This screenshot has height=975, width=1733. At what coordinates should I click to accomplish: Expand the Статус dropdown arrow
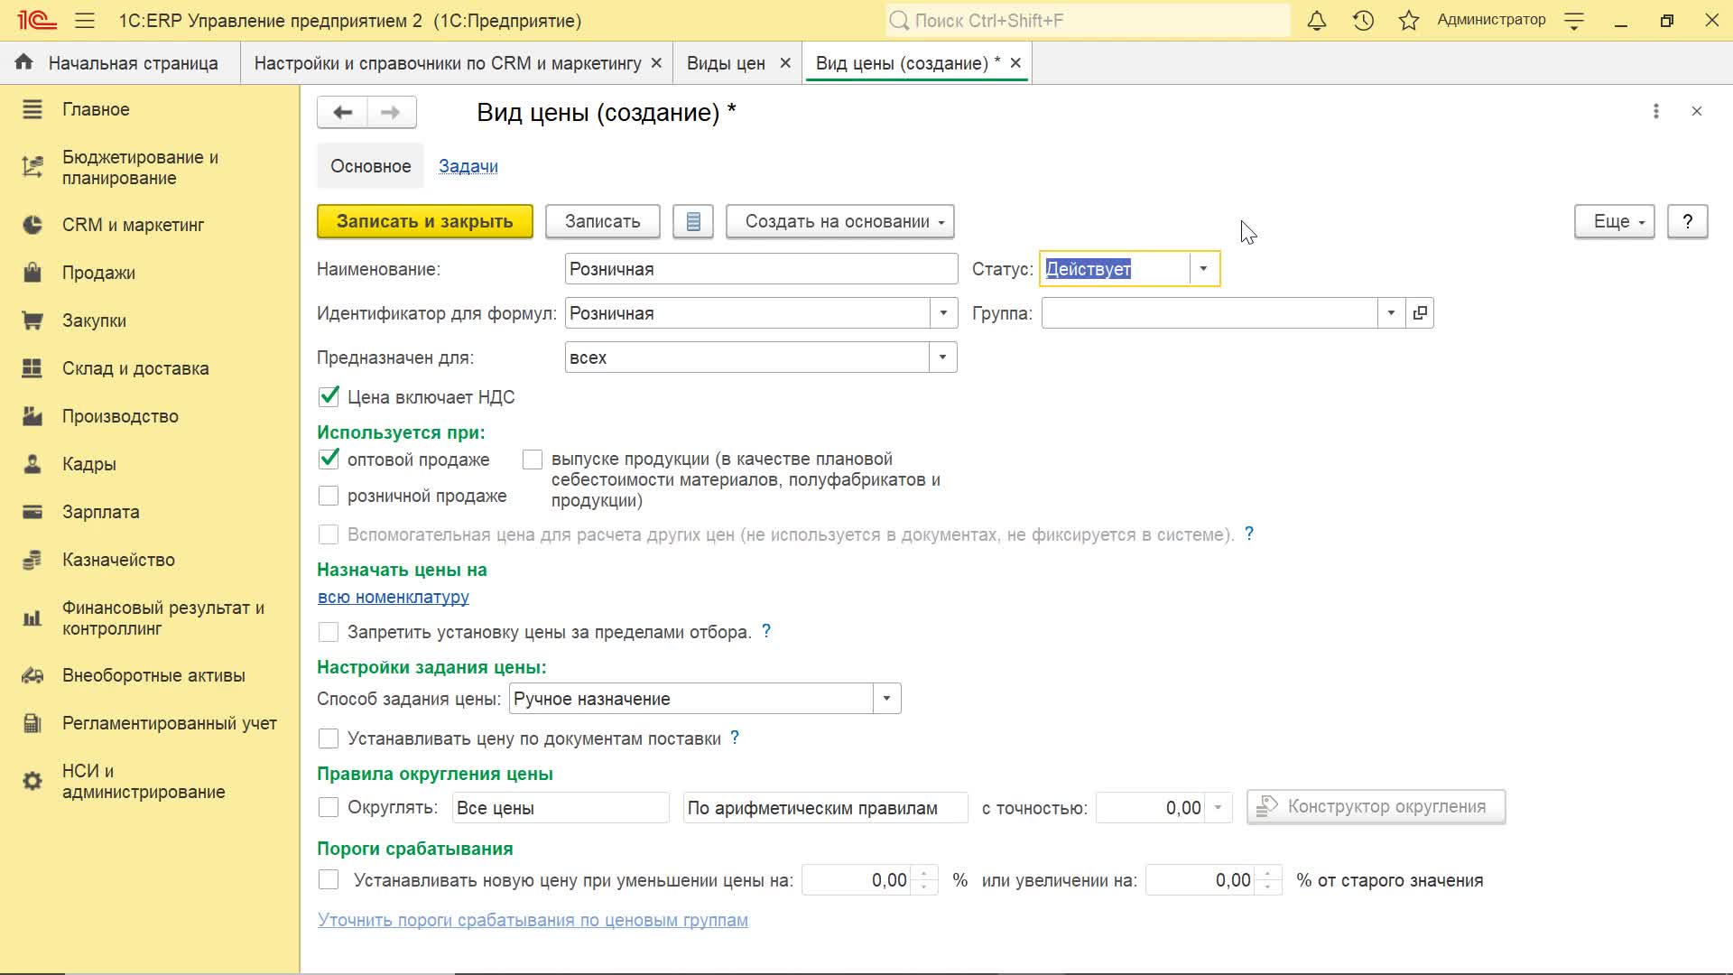click(1203, 269)
